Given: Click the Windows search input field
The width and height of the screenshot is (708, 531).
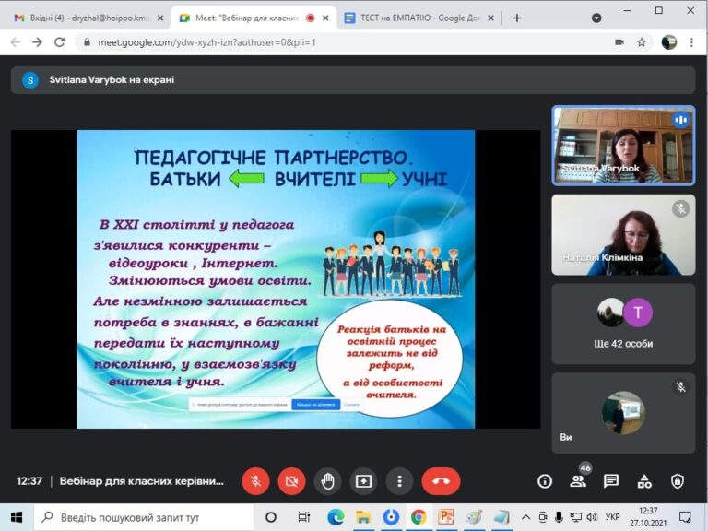Looking at the screenshot, I should (145, 517).
